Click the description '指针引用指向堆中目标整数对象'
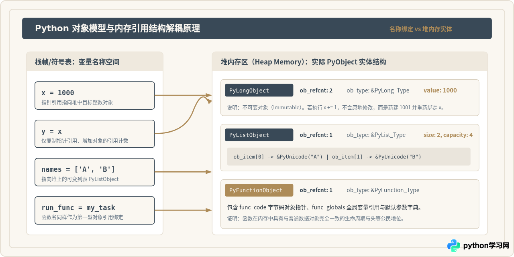Viewport: 514px width, 257px height. click(77, 102)
